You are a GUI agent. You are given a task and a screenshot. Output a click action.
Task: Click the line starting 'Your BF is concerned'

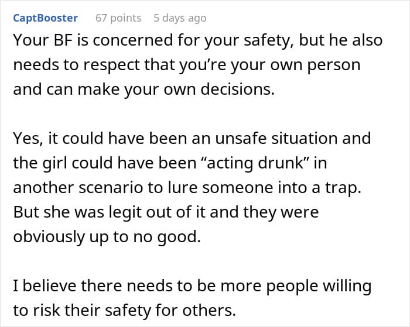click(198, 40)
